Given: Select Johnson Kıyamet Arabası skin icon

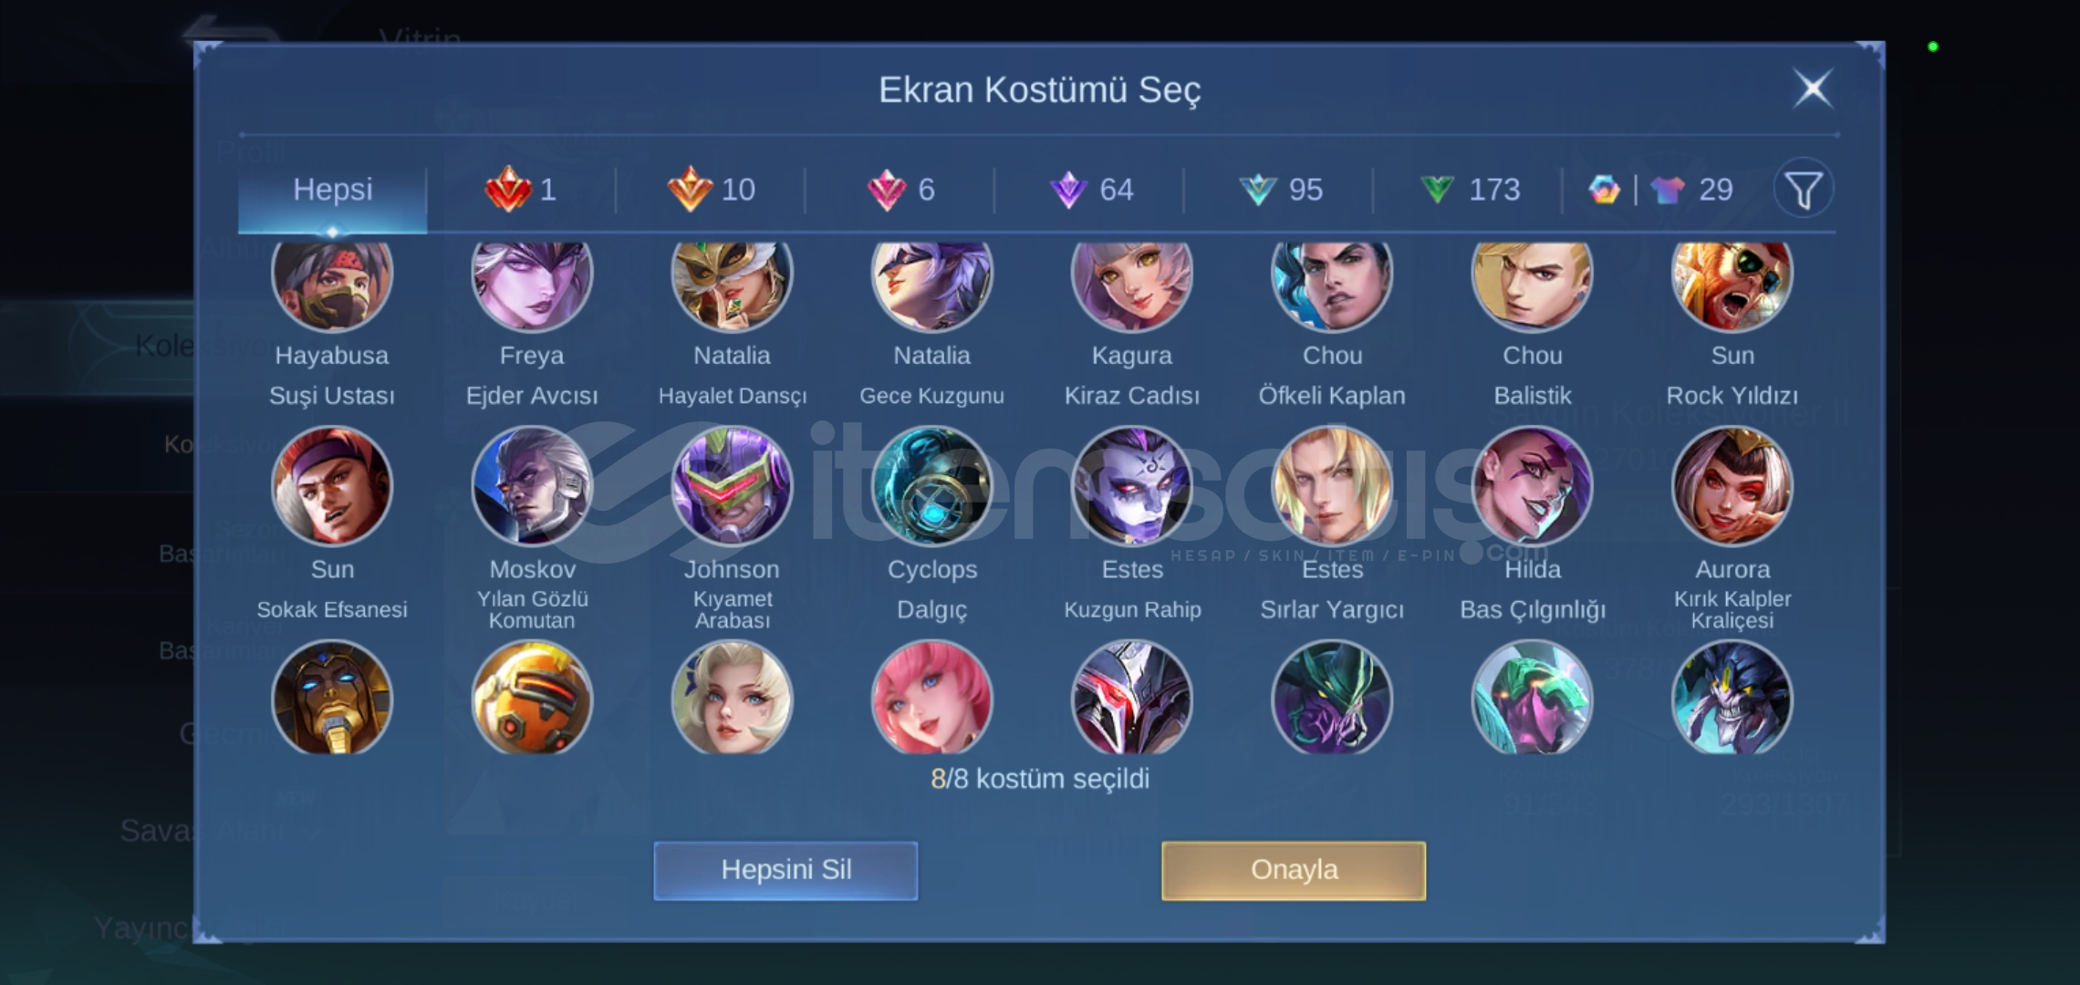Looking at the screenshot, I should pos(732,486).
